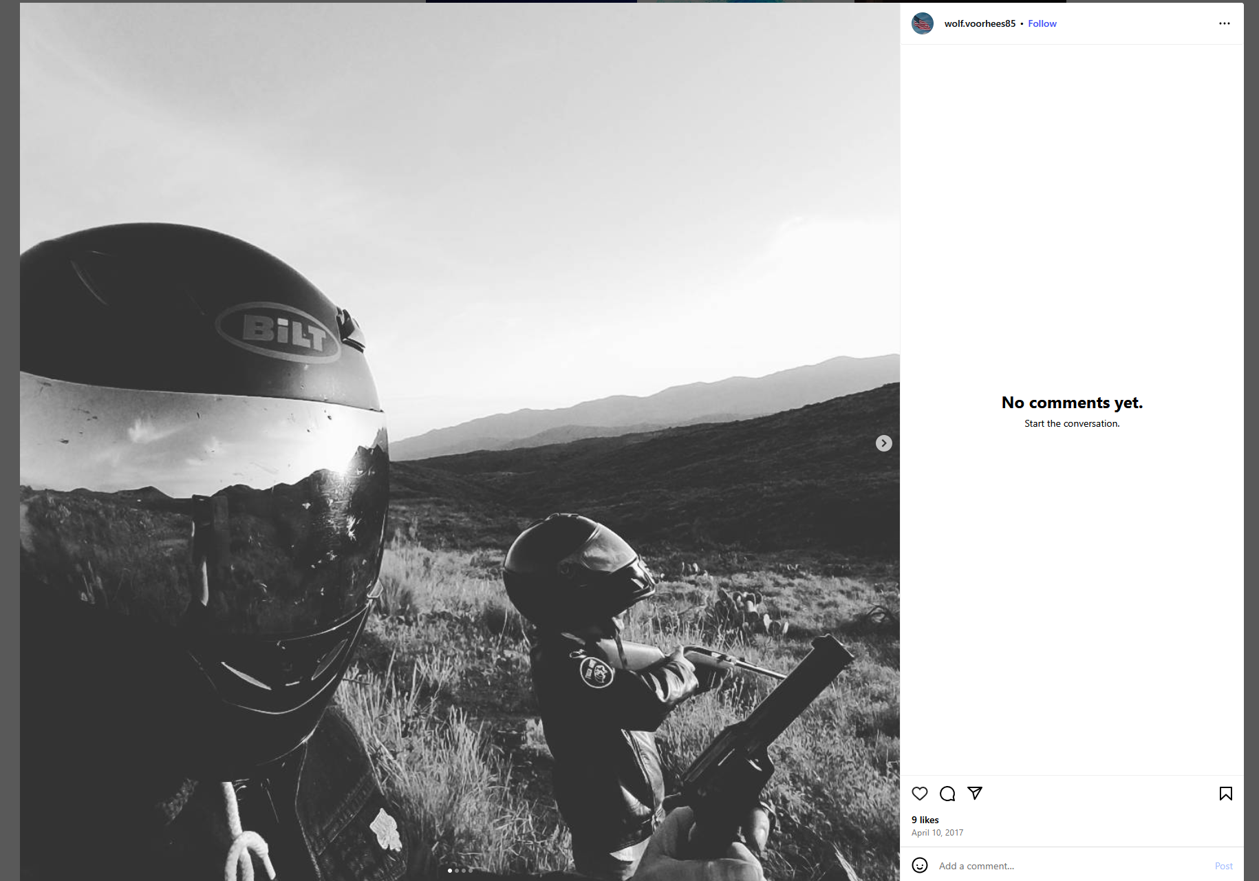Click the April 10, 2017 post date
Viewport: 1259px width, 881px height.
tap(937, 833)
